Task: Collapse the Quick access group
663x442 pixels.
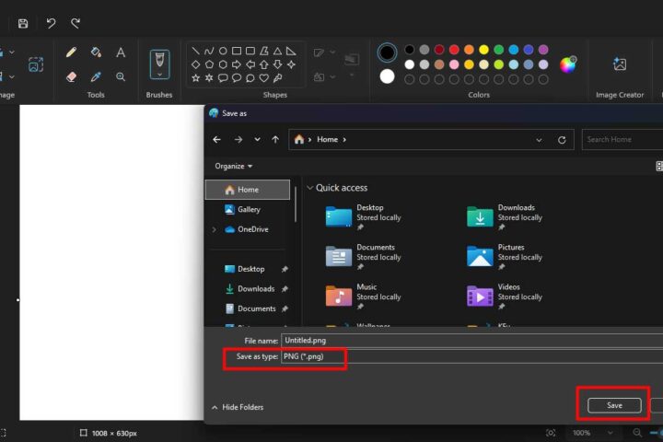Action: pyautogui.click(x=310, y=188)
